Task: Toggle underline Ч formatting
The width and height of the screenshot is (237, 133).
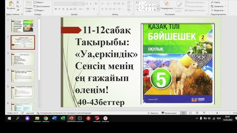Action: point(63,9)
